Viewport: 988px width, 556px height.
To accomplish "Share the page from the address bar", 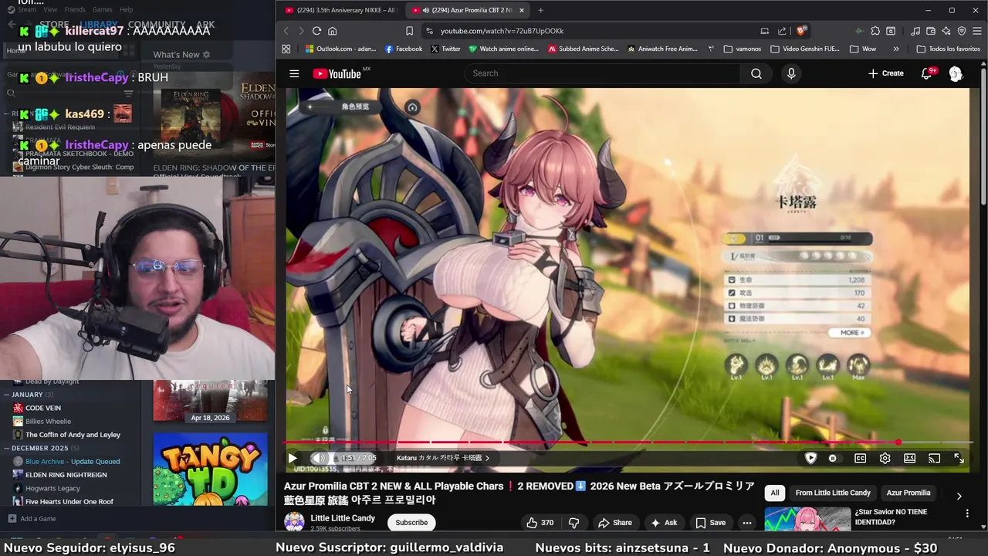I will [782, 31].
